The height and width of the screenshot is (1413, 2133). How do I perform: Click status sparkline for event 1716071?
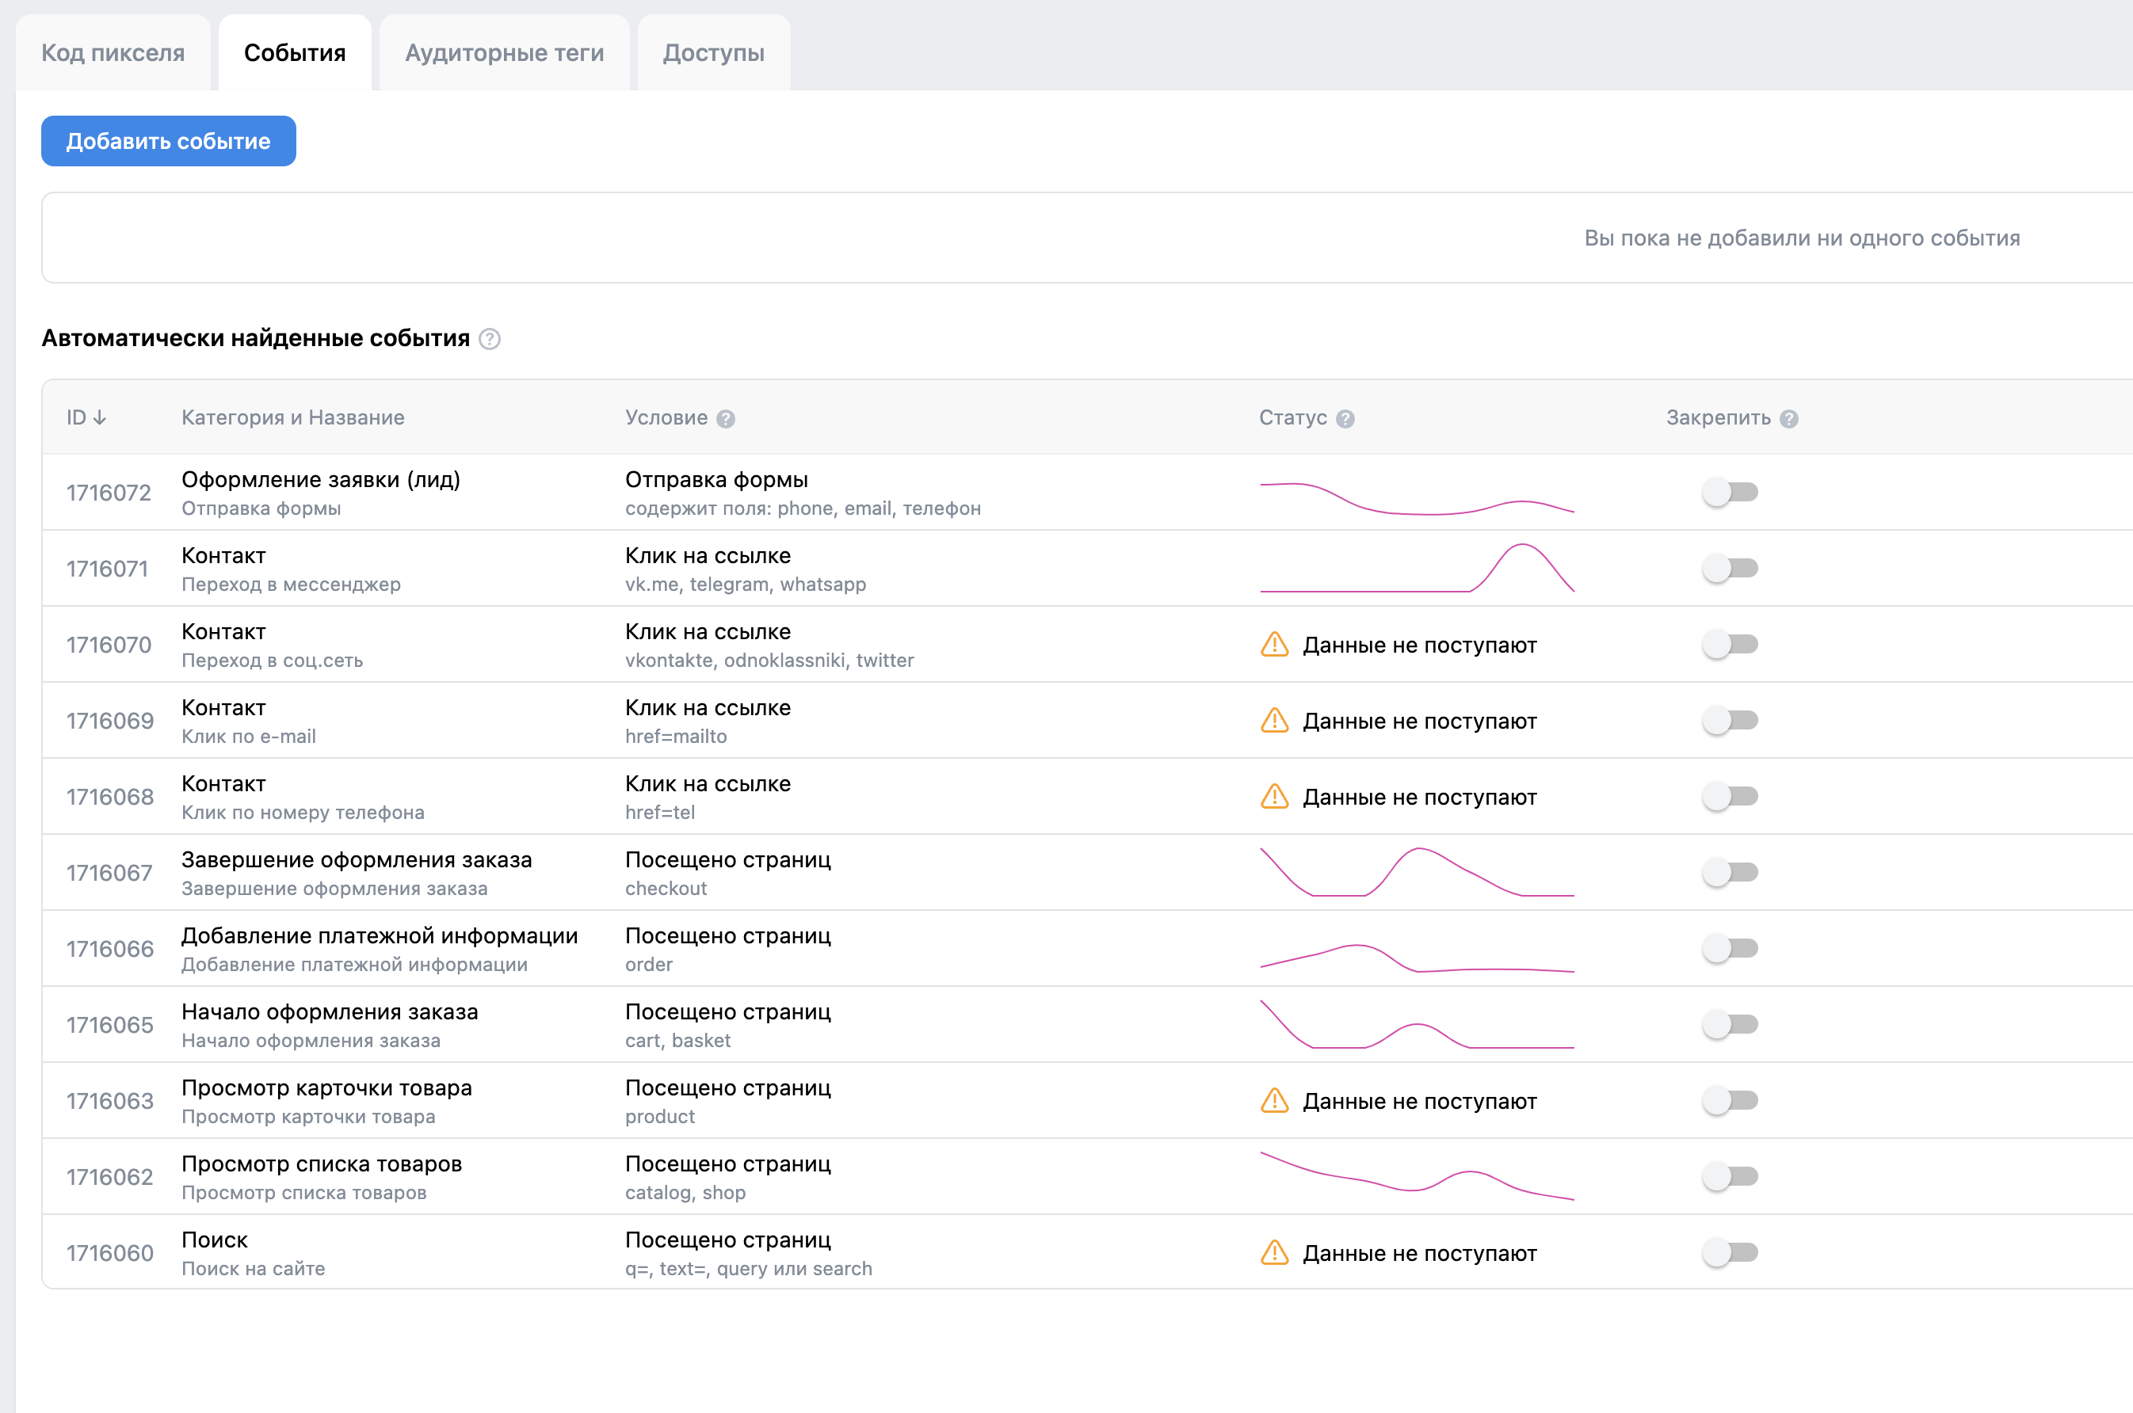(1416, 569)
